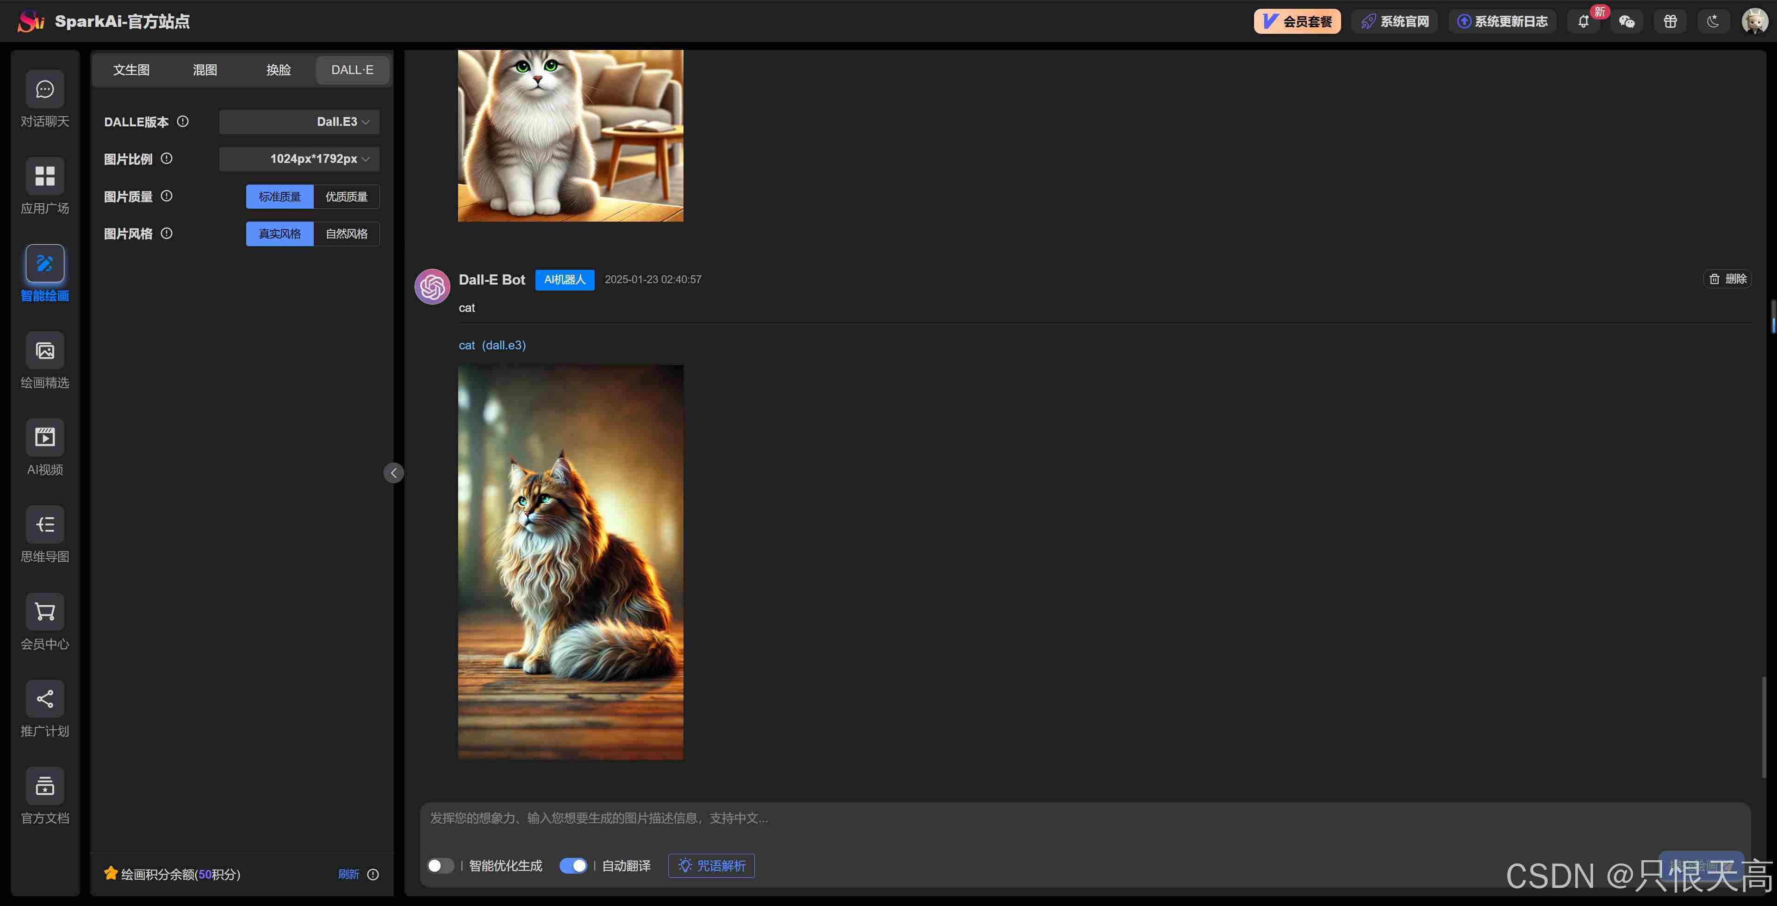
Task: Expand the DALLE版本 Dall.E3 dropdown
Action: coord(299,122)
